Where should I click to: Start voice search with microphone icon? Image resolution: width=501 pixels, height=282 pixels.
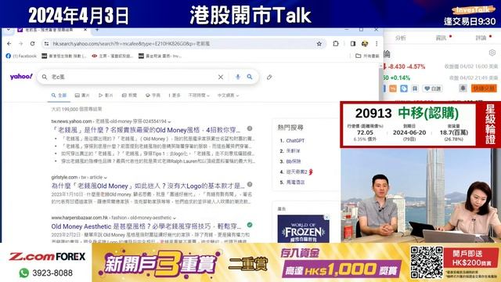click(238, 77)
